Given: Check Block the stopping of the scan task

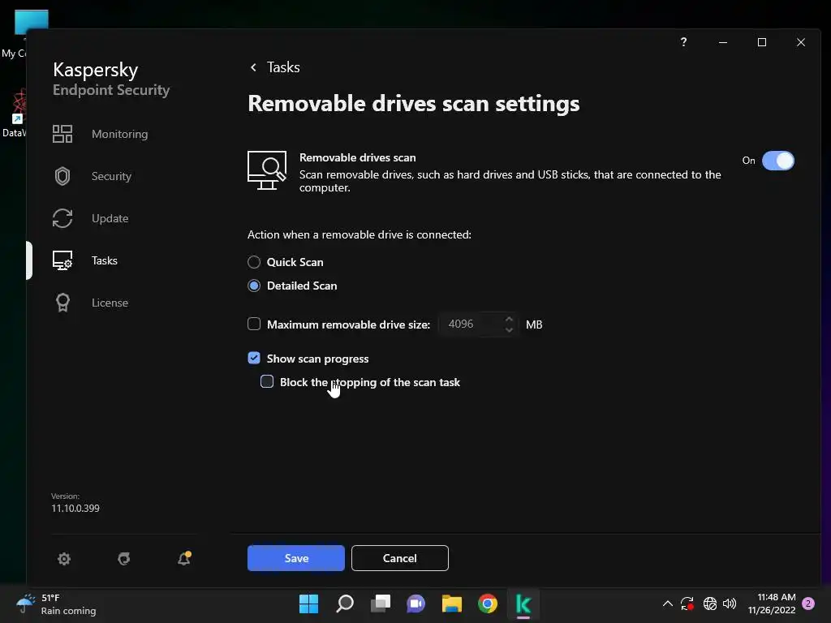Looking at the screenshot, I should pos(267,381).
